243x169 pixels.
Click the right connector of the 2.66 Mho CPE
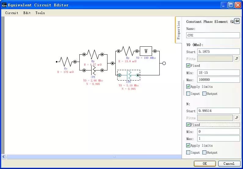(x=102, y=70)
